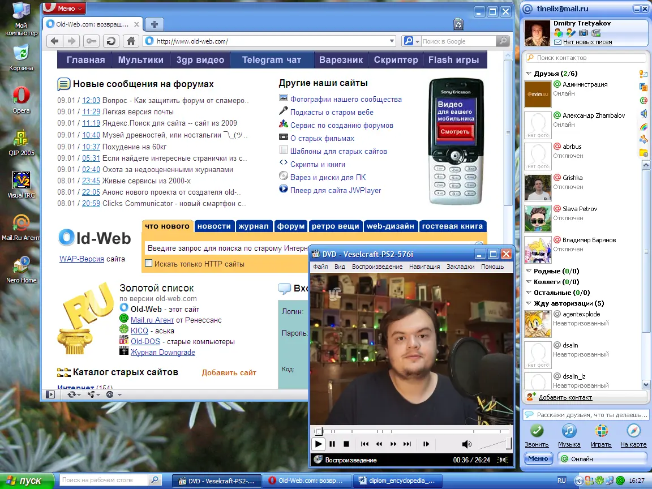Switch to diplom_encyclopedia taskbar item
The width and height of the screenshot is (652, 489).
click(397, 481)
